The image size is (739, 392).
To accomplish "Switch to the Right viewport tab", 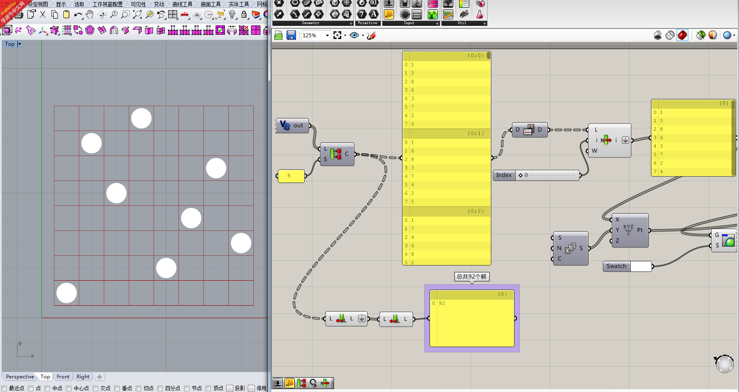I will pos(83,377).
